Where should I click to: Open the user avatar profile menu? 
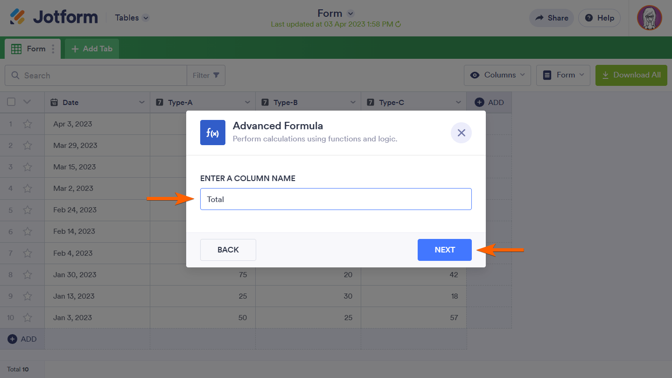click(x=649, y=18)
